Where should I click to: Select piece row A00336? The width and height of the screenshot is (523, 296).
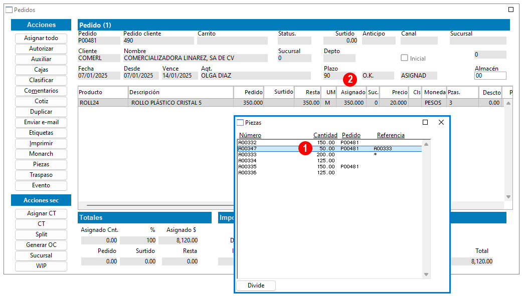point(329,173)
